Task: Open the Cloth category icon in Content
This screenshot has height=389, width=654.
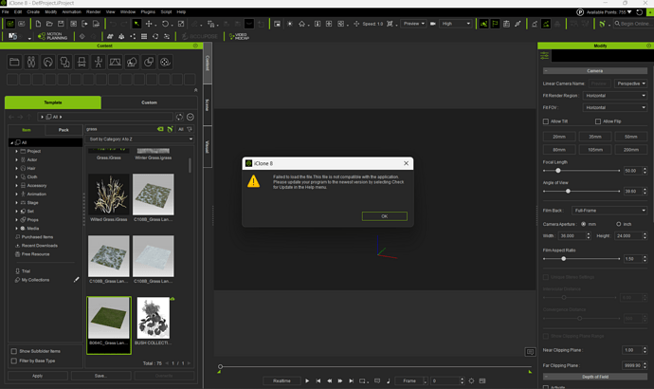Action: (x=64, y=63)
